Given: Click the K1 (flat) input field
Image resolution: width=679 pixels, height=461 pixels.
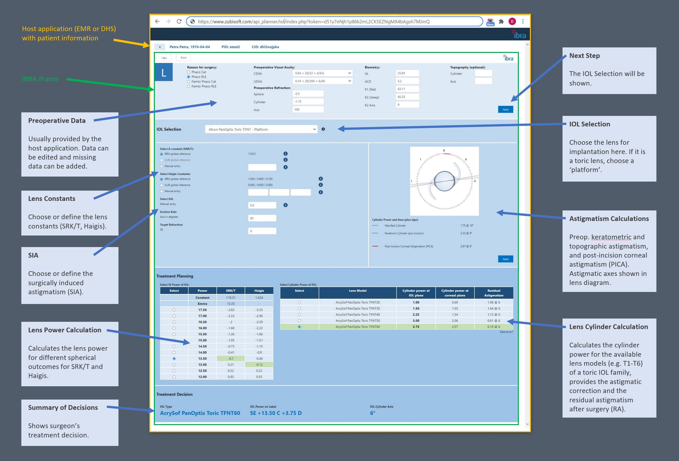Looking at the screenshot, I should pyautogui.click(x=407, y=89).
